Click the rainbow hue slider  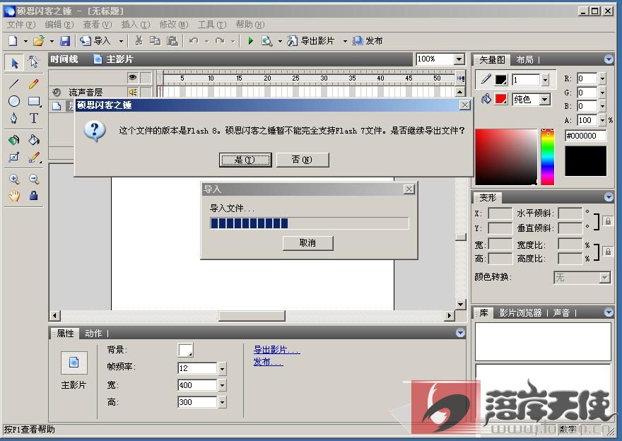[x=547, y=157]
